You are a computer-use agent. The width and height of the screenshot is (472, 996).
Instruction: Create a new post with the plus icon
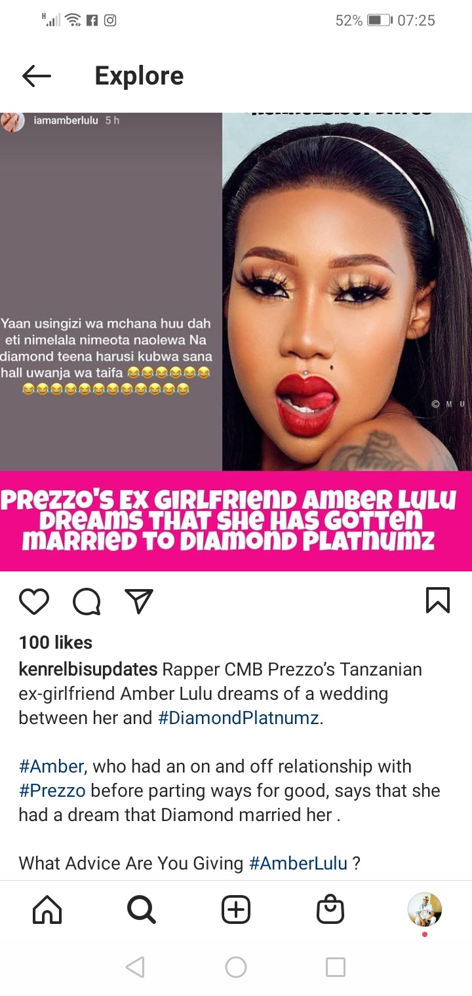pyautogui.click(x=236, y=910)
